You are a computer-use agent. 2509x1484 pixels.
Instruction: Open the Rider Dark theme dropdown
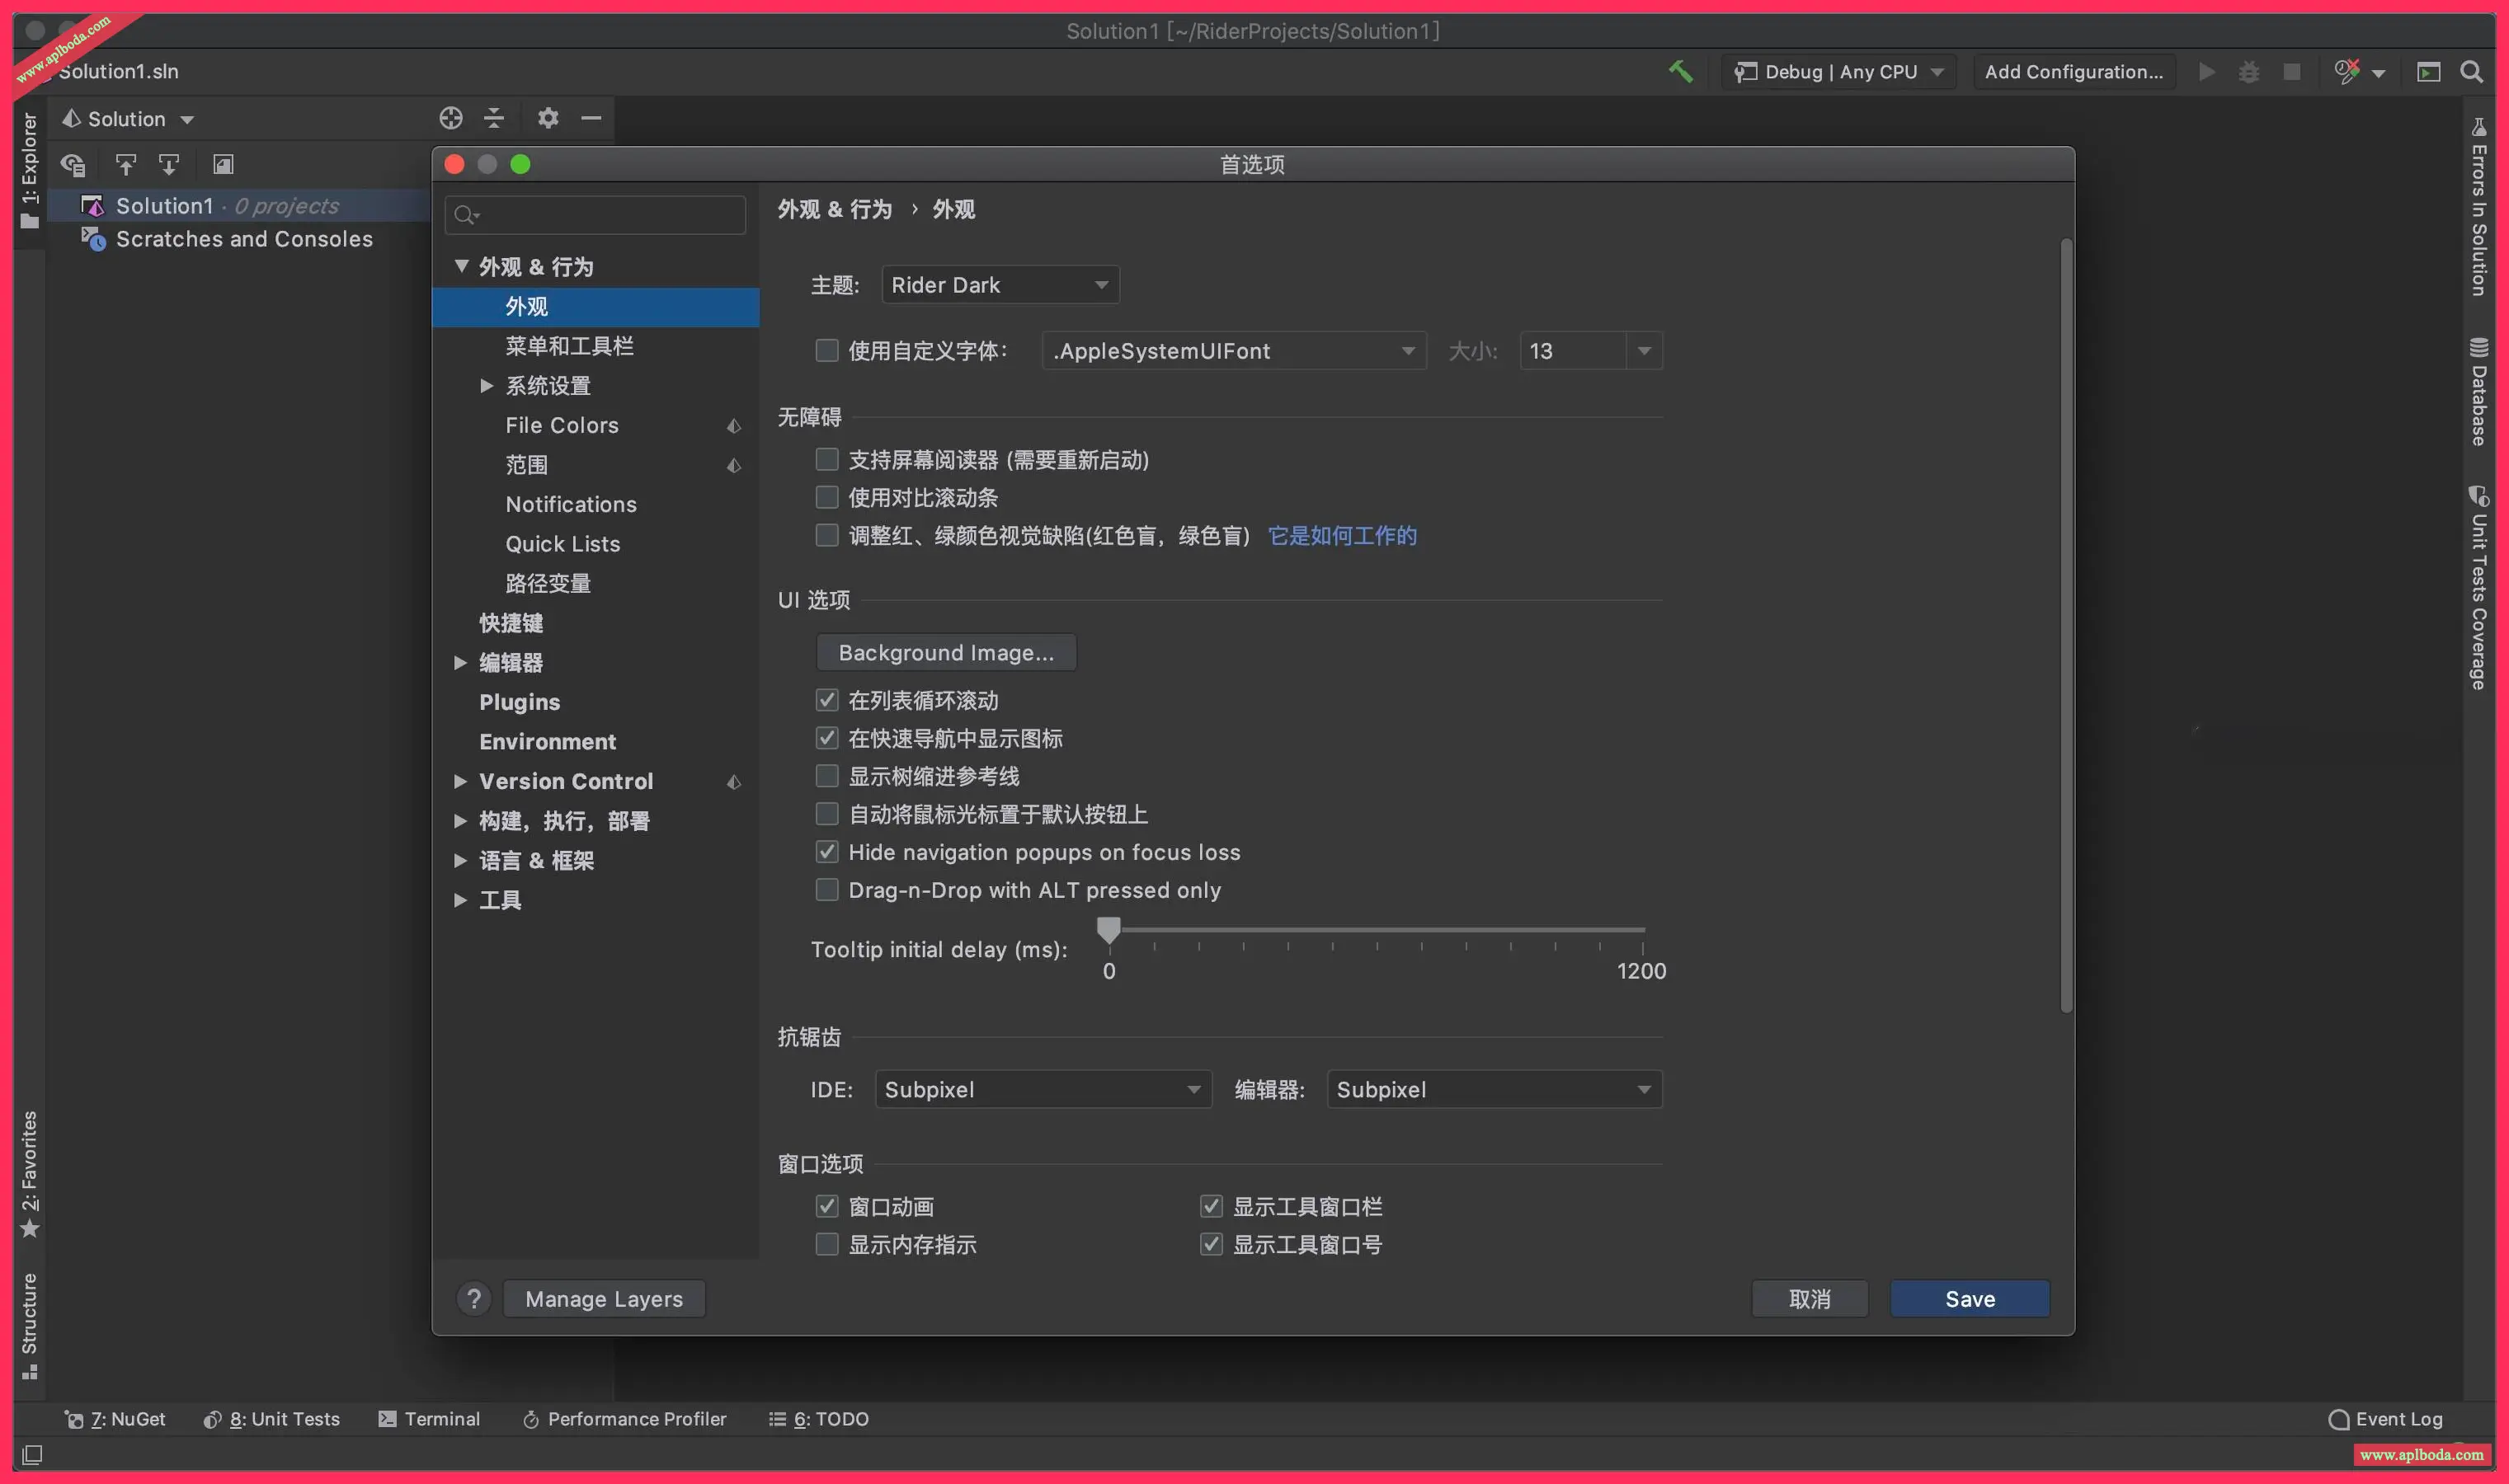click(1000, 285)
